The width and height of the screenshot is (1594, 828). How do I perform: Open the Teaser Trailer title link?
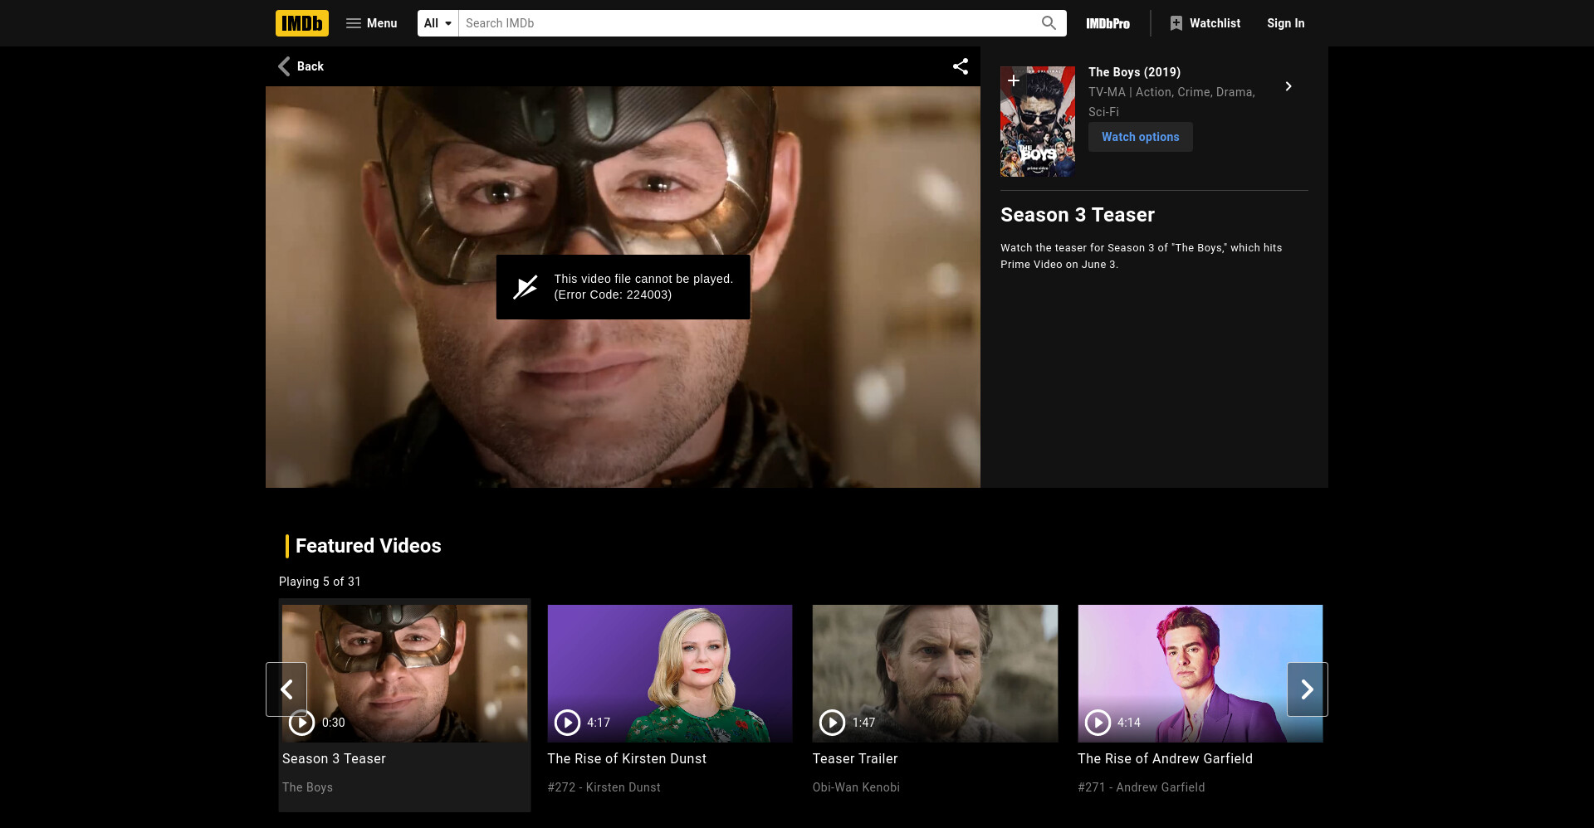[855, 758]
